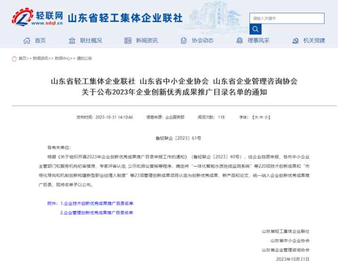Click the party emblem icon beside 机关党建
The image size is (338, 261).
295,41
